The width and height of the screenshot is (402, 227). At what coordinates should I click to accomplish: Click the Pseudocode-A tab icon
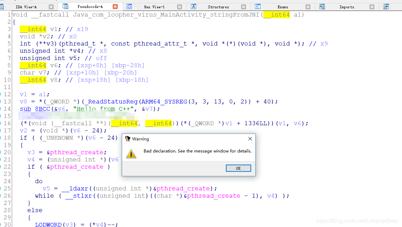tap(65, 7)
